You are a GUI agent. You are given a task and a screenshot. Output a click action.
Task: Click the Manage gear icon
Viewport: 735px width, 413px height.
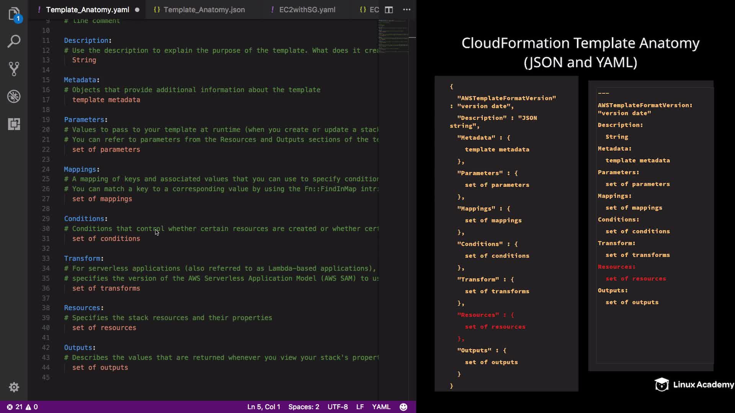pyautogui.click(x=14, y=387)
